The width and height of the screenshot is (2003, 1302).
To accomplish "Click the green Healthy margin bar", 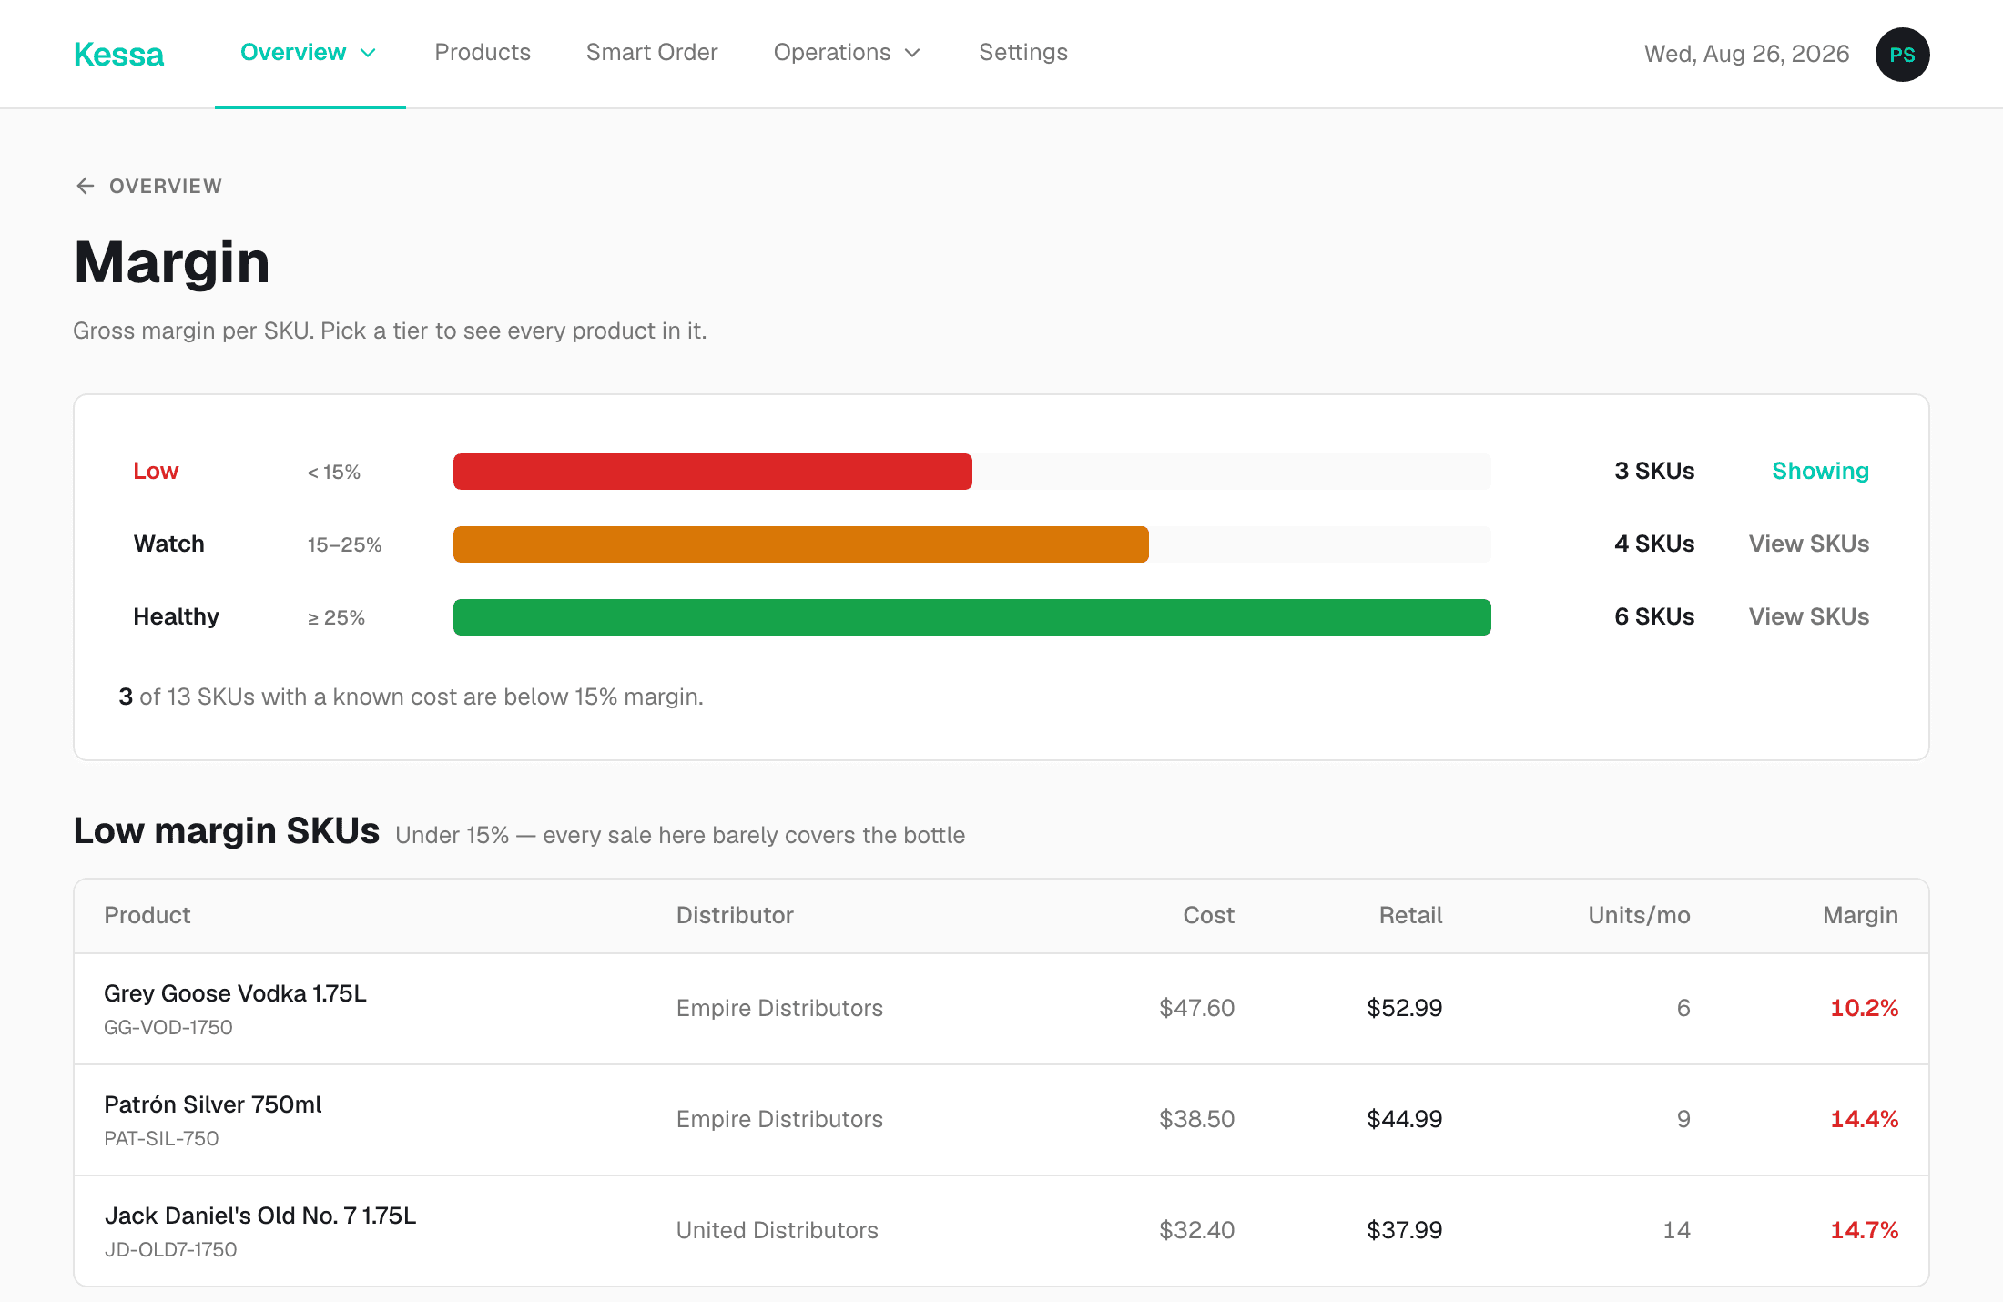I will [972, 617].
